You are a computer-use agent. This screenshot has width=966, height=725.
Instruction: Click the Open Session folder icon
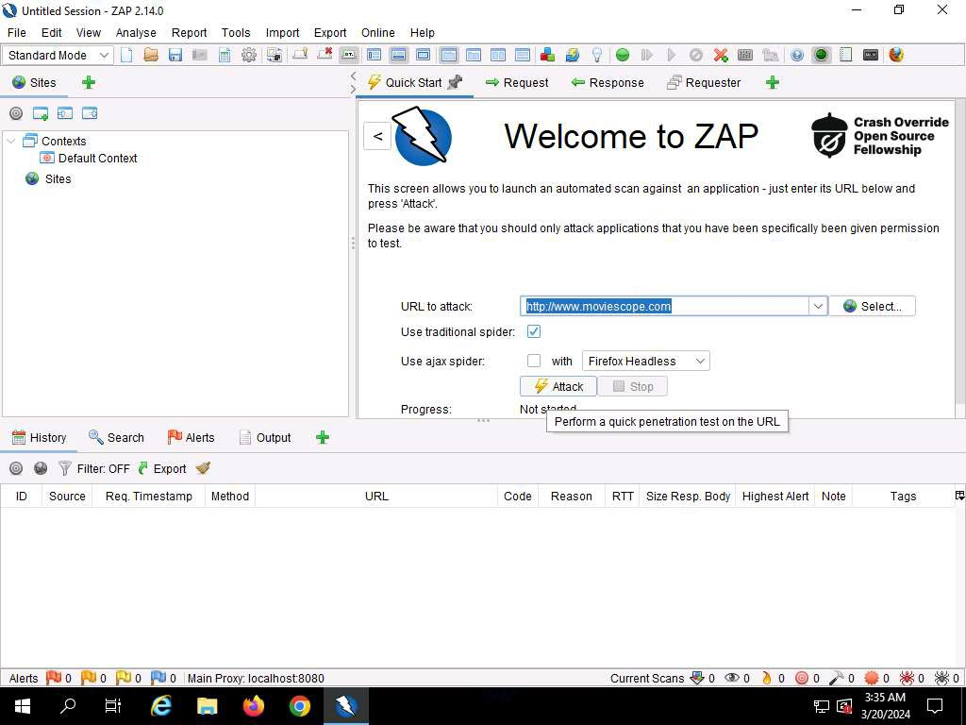click(151, 55)
